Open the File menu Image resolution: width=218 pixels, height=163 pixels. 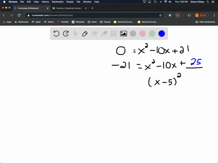22,2
